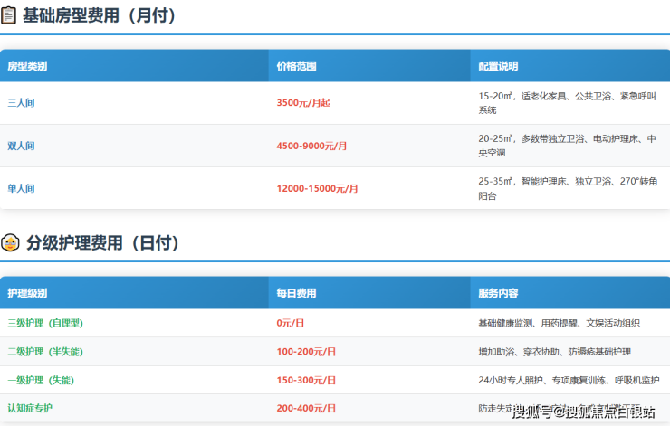Select the 25-35㎡ 智能护理床 description
This screenshot has height=426, width=670.
tap(568, 188)
